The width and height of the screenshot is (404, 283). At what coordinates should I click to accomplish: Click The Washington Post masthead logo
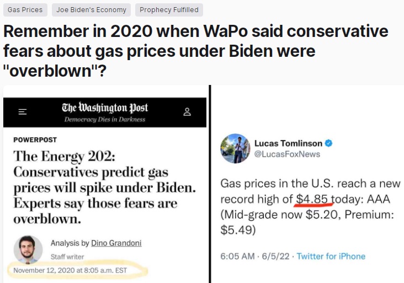(105, 108)
